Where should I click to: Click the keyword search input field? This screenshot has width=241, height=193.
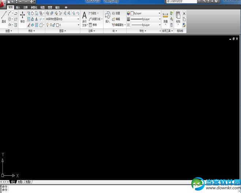pyautogui.click(x=181, y=1)
